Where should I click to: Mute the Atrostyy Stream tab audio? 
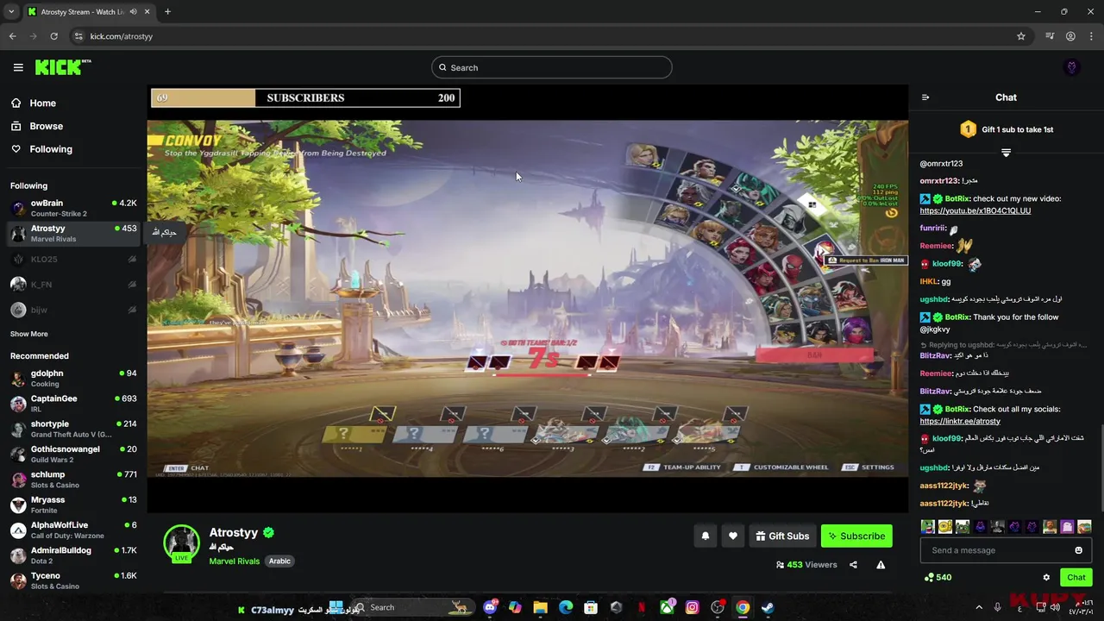click(133, 11)
